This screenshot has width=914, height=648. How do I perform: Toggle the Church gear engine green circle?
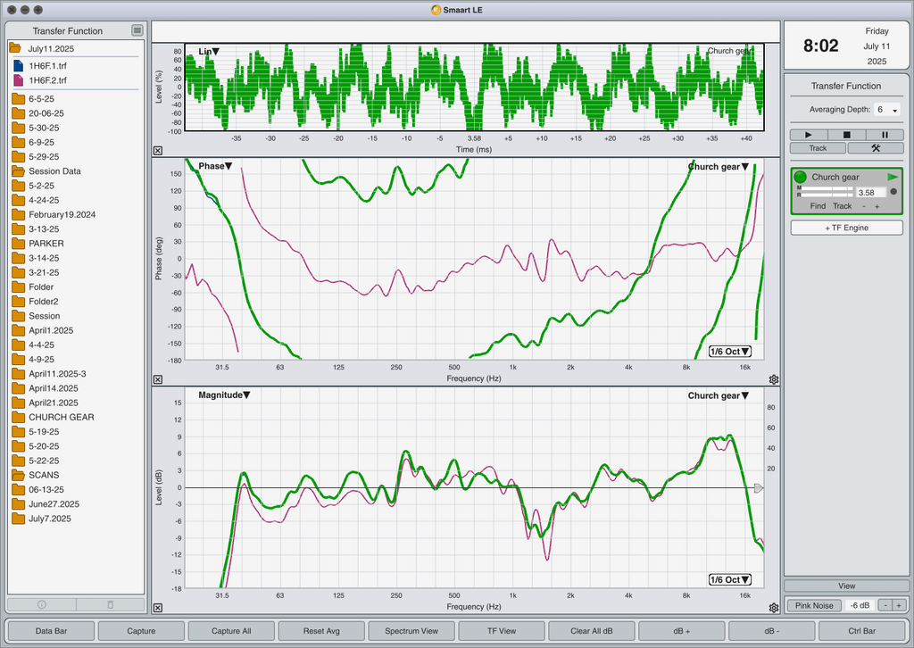point(801,177)
